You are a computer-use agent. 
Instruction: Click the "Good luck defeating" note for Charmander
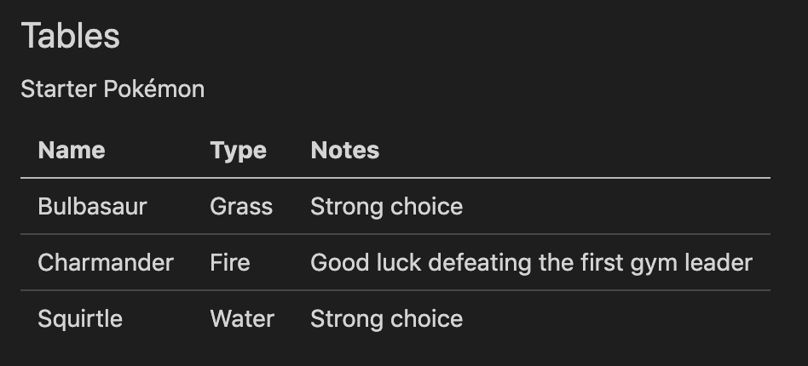click(x=531, y=262)
